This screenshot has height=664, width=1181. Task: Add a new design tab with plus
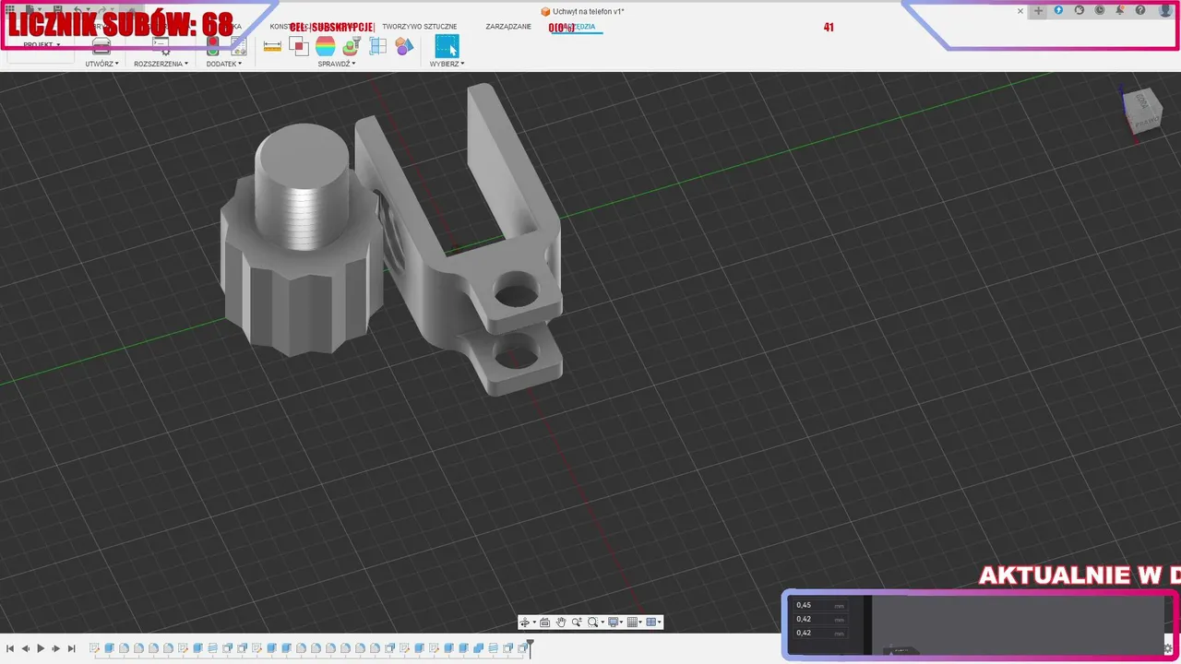[x=1038, y=10]
